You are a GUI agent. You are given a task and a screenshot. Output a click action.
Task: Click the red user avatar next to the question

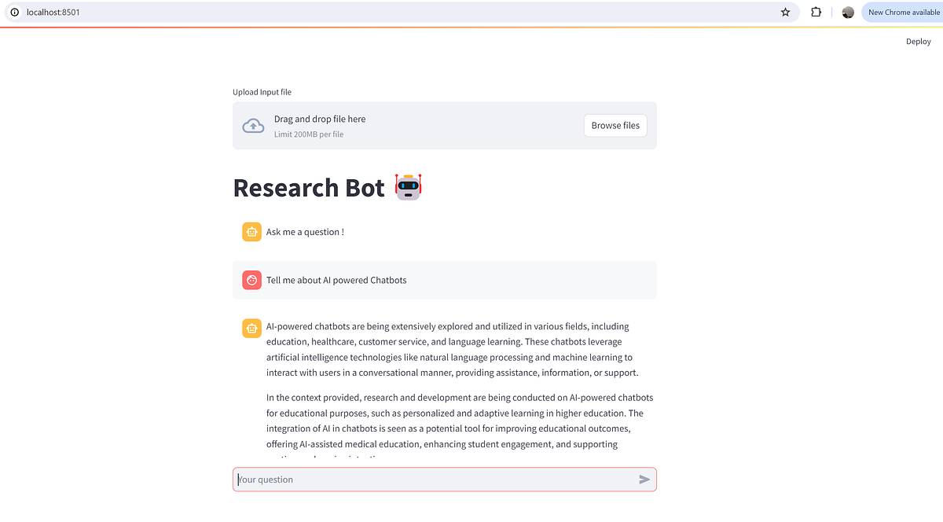point(251,280)
